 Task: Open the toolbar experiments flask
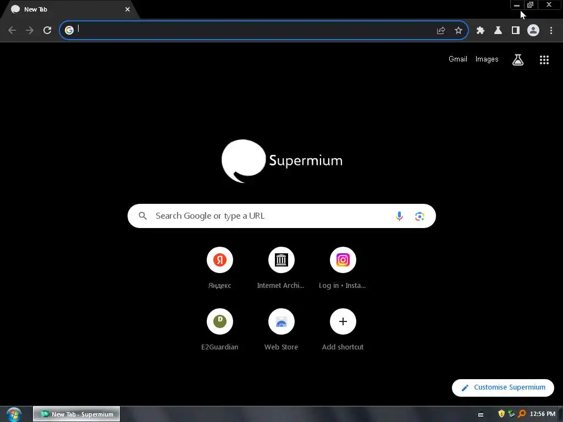point(498,31)
